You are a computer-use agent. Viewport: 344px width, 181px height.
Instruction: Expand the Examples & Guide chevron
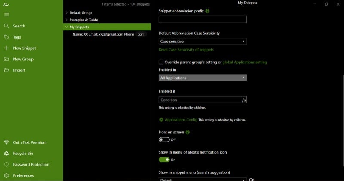pyautogui.click(x=67, y=20)
